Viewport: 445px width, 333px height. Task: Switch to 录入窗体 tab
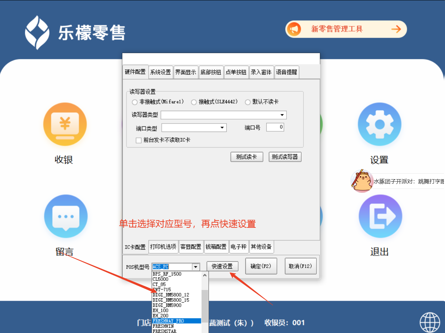[261, 72]
